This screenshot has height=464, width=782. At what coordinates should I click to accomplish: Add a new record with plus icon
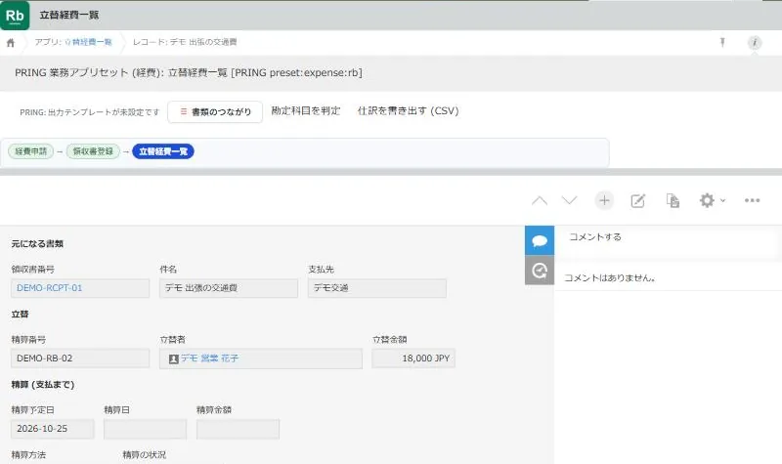(604, 200)
